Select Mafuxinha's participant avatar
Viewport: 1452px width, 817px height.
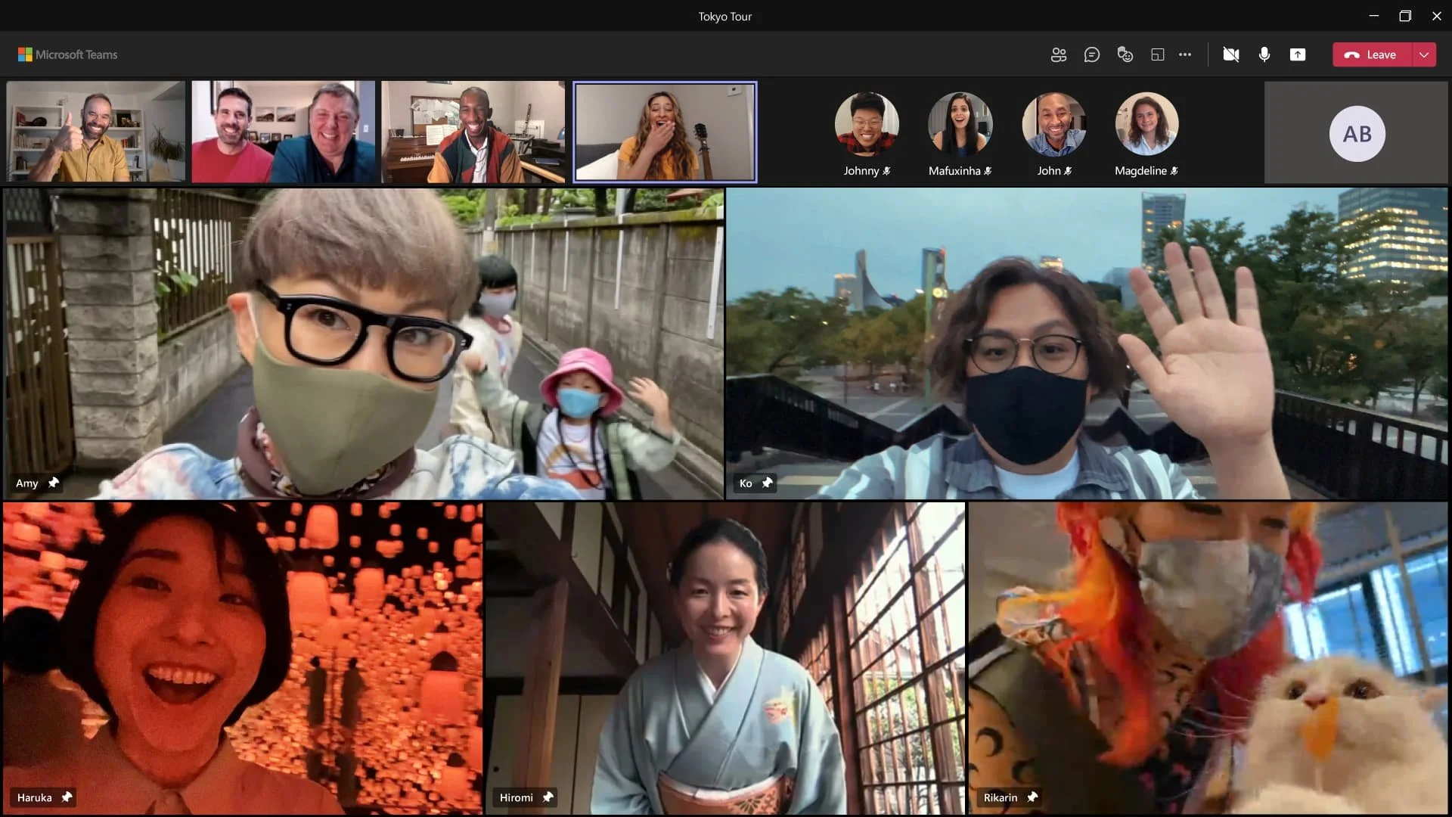[960, 124]
